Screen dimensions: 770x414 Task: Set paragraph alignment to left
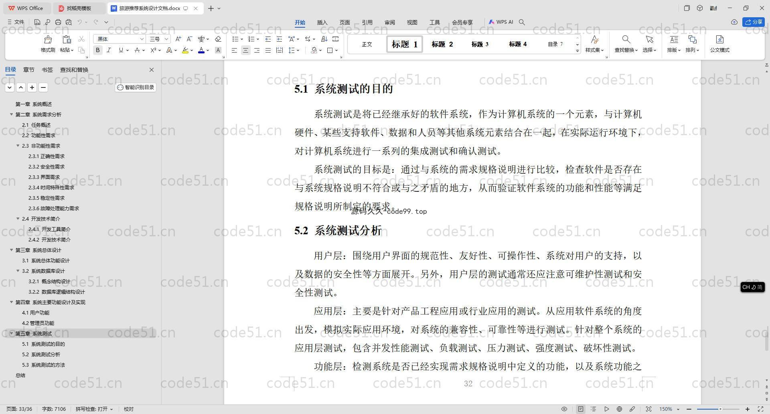coord(234,50)
